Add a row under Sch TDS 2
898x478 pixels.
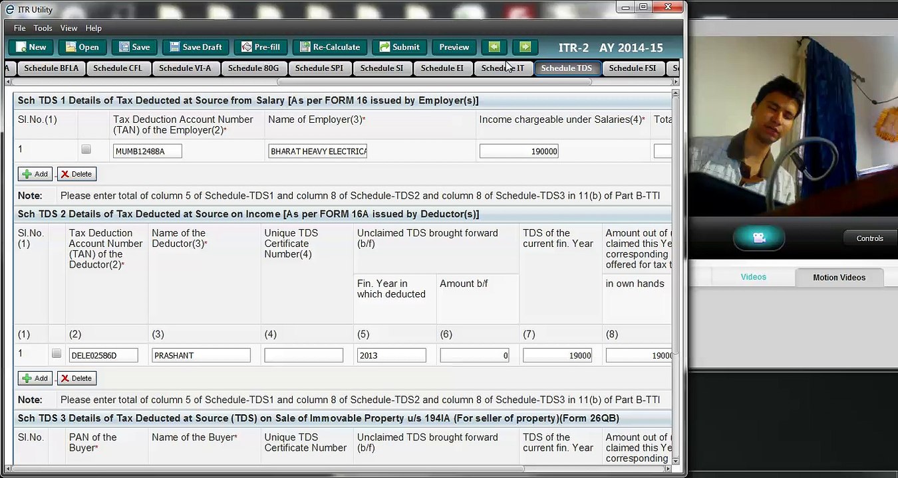36,378
